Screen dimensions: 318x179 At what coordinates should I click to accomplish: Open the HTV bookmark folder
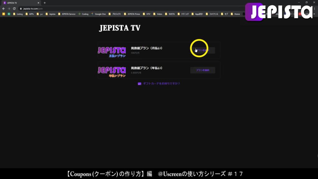click(147, 14)
